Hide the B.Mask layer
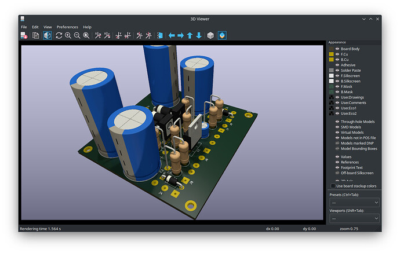 (x=337, y=91)
